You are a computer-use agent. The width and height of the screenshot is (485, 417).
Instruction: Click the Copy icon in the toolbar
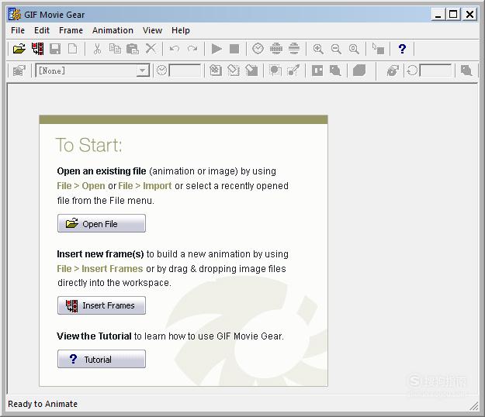115,49
